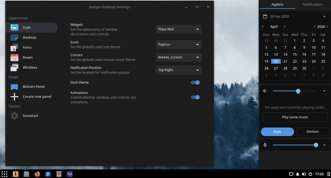331x178 pixels.
Task: Adjust the microphone input slider
Action: (295, 145)
